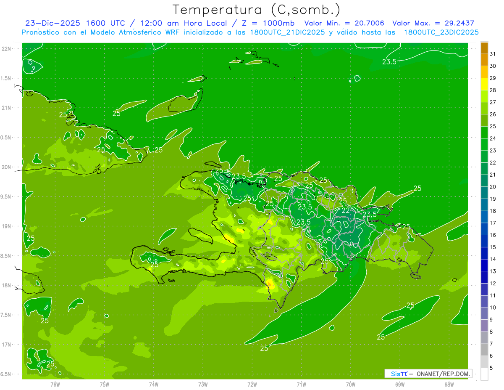This screenshot has width=504, height=390.
Task: Click the "69W" longitude label
Action: 400,384
